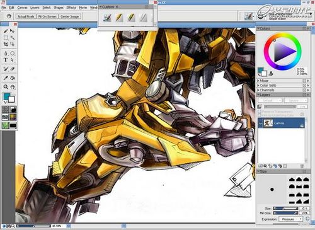Select the Shape Selection arrow tool

pos(13,60)
